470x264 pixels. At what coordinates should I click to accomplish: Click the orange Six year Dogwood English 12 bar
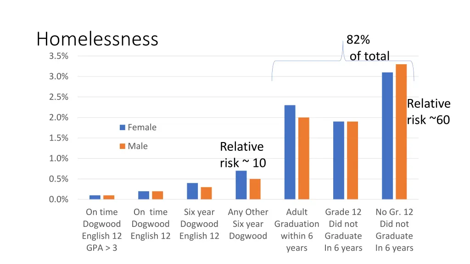point(206,193)
